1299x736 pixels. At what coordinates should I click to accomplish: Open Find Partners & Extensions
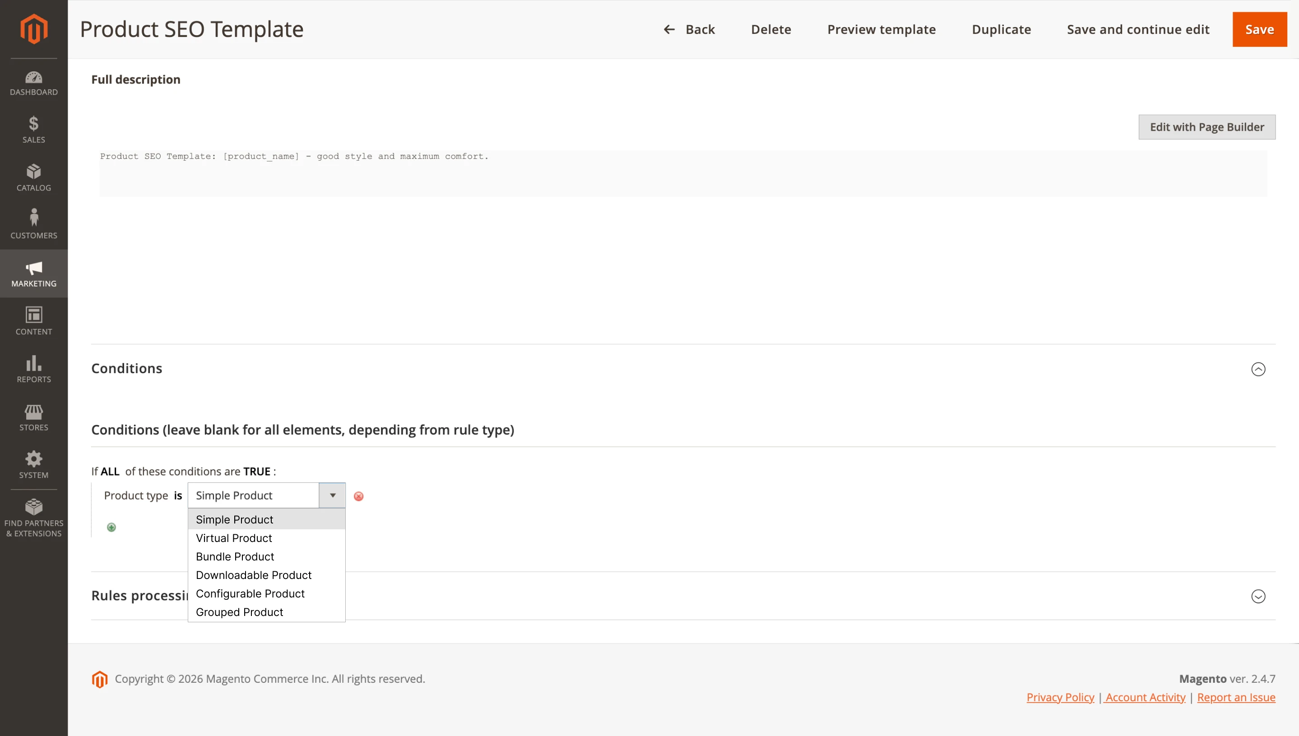tap(33, 517)
